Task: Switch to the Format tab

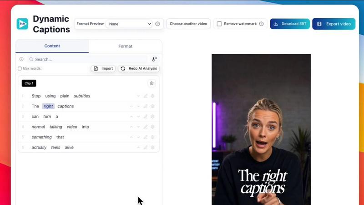Action: tap(125, 46)
